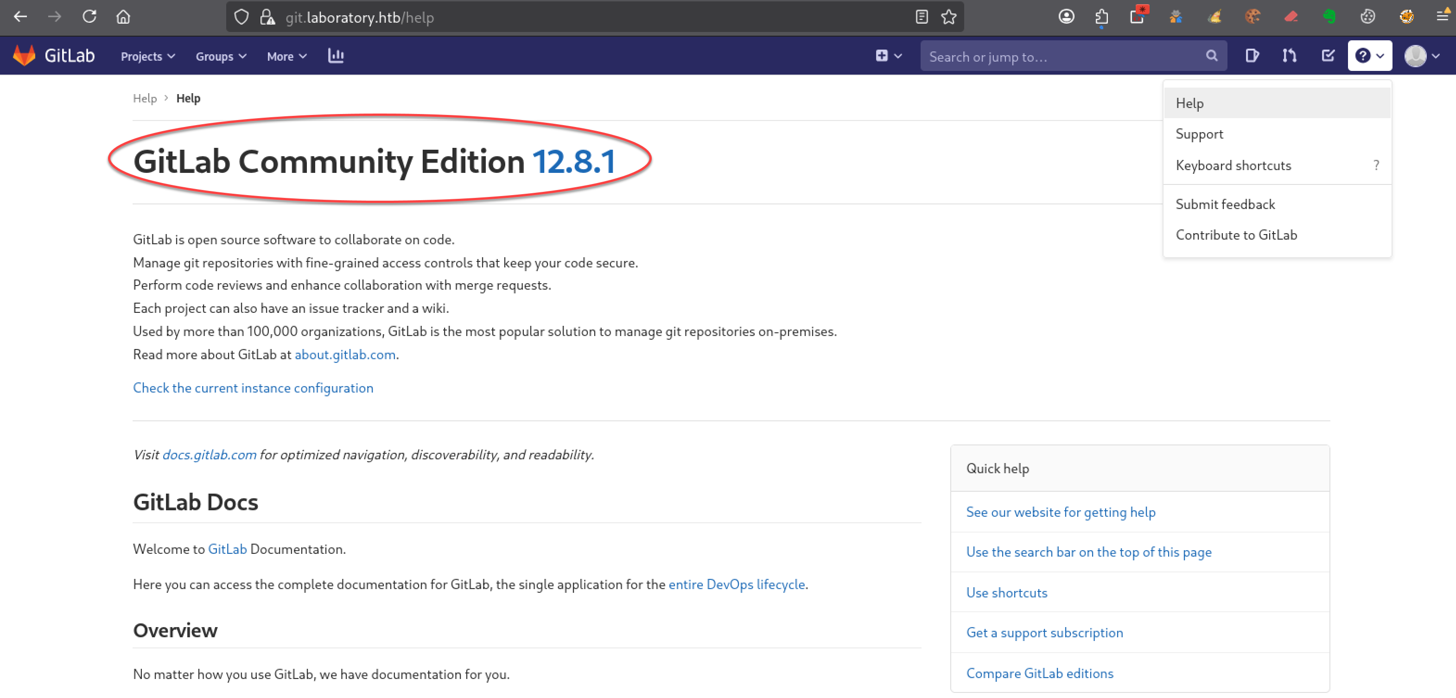
Task: Choose Keyboard shortcuts menu entry
Action: click(1277, 165)
